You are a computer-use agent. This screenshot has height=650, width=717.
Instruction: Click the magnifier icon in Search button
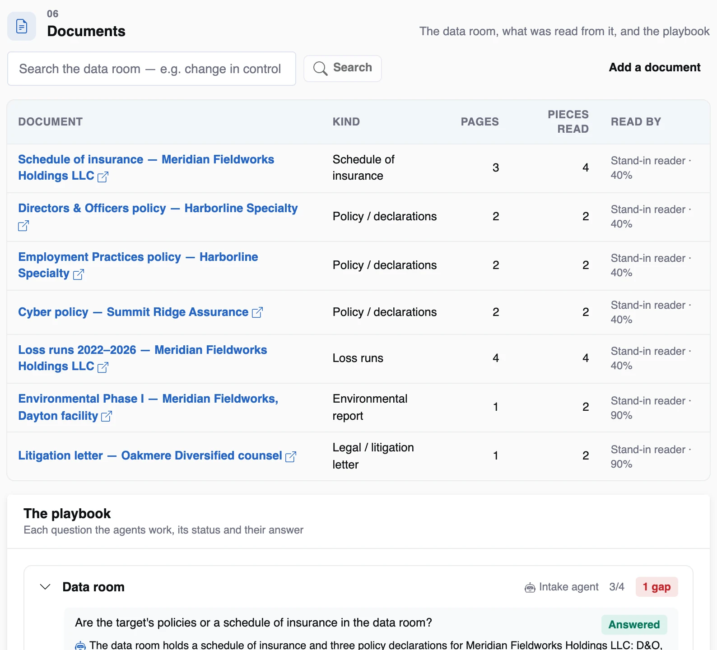click(x=320, y=68)
